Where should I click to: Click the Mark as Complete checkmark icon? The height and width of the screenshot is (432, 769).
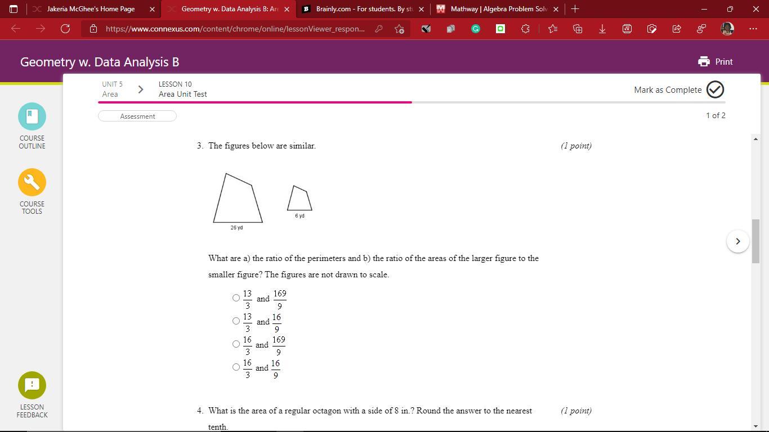pyautogui.click(x=715, y=89)
